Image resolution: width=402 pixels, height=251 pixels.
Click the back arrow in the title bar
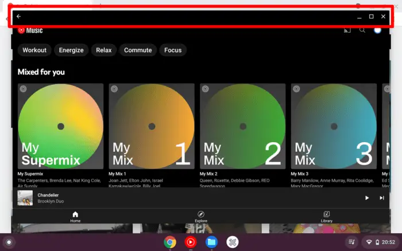point(19,17)
